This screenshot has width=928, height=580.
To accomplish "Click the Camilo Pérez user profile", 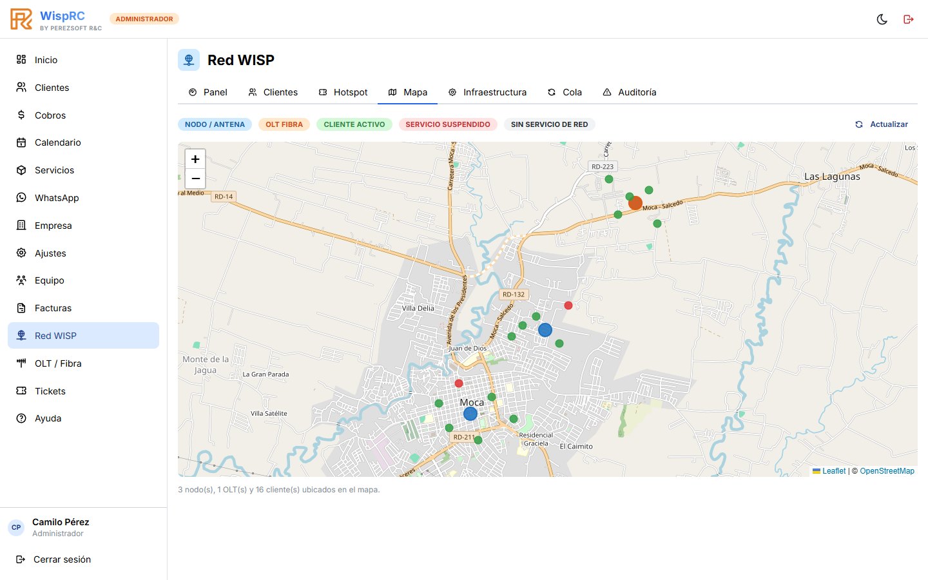I will pyautogui.click(x=83, y=527).
